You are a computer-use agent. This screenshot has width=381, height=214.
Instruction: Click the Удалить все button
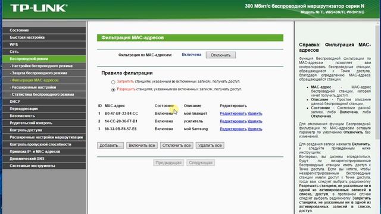(210, 145)
